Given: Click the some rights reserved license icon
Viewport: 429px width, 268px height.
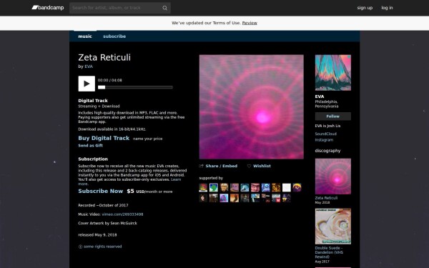Looking at the screenshot, I should 80,247.
